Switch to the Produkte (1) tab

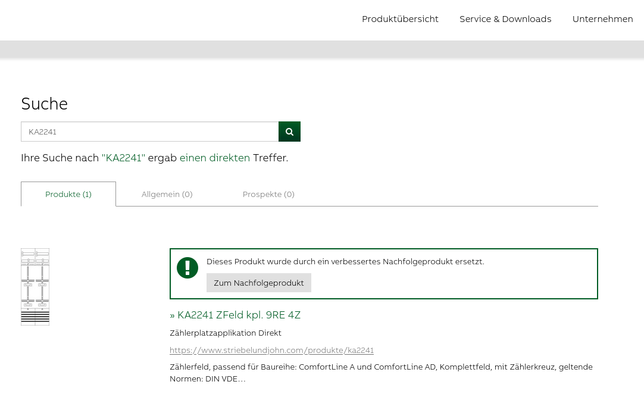[68, 194]
